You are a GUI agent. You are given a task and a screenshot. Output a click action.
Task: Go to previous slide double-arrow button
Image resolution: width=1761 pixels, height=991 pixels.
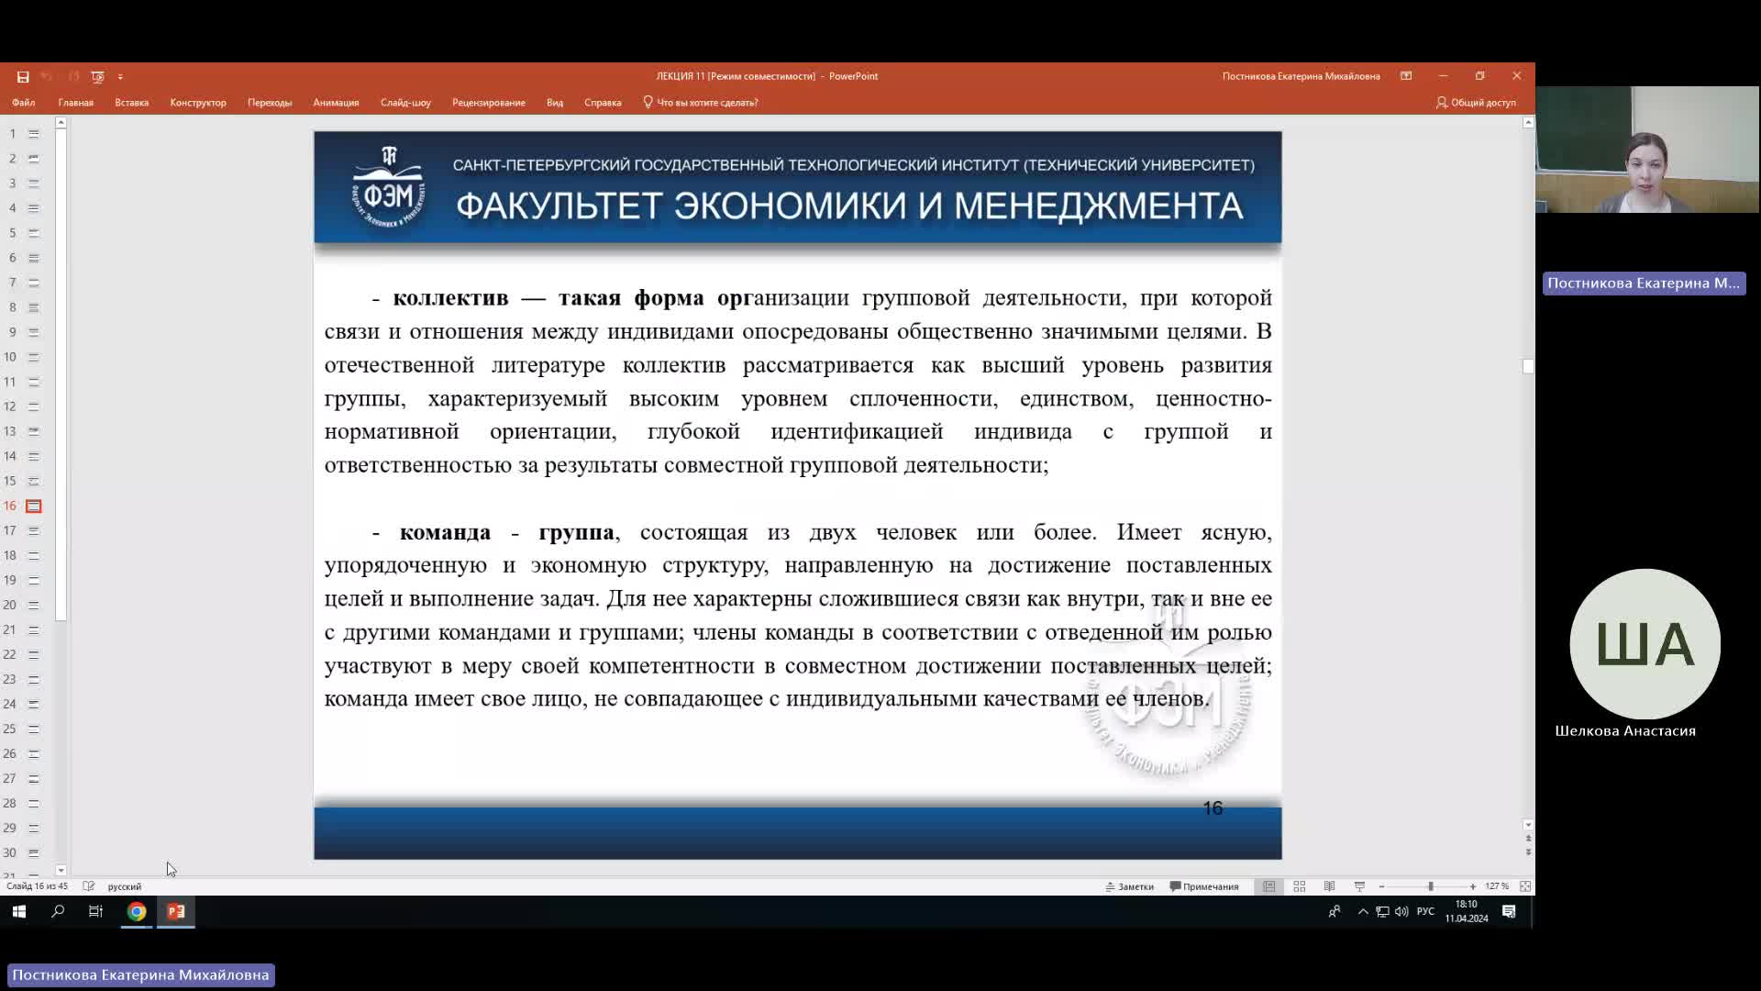coord(1528,839)
